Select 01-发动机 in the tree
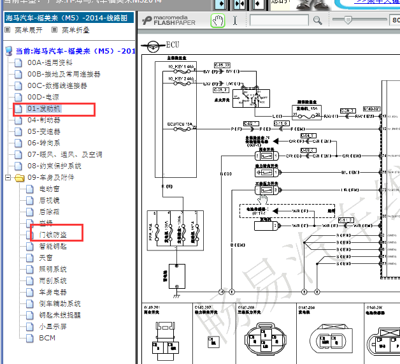This screenshot has height=364, width=400. pos(44,108)
